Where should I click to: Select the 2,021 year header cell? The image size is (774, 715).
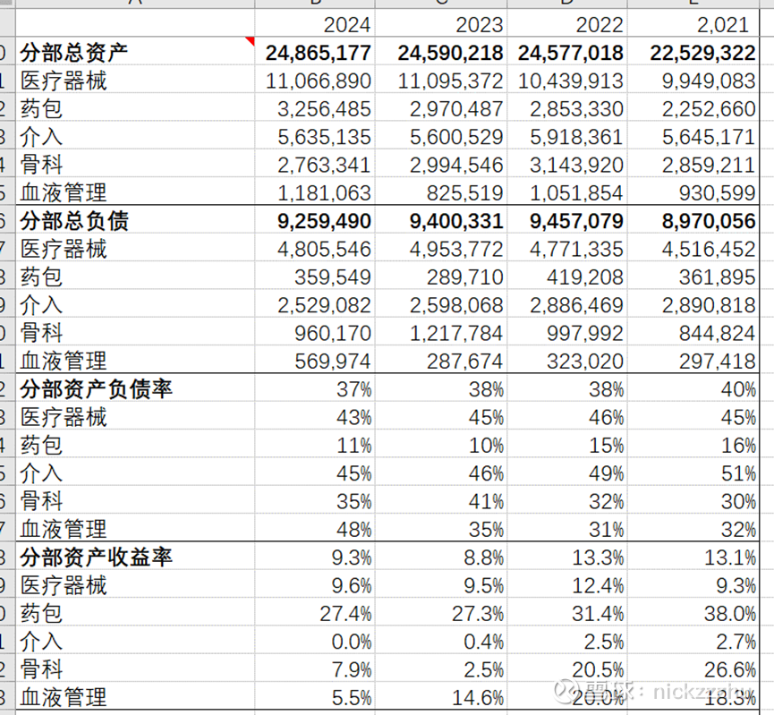click(x=693, y=23)
